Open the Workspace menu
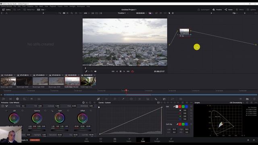The width and height of the screenshot is (258, 145). [x=81, y=6]
